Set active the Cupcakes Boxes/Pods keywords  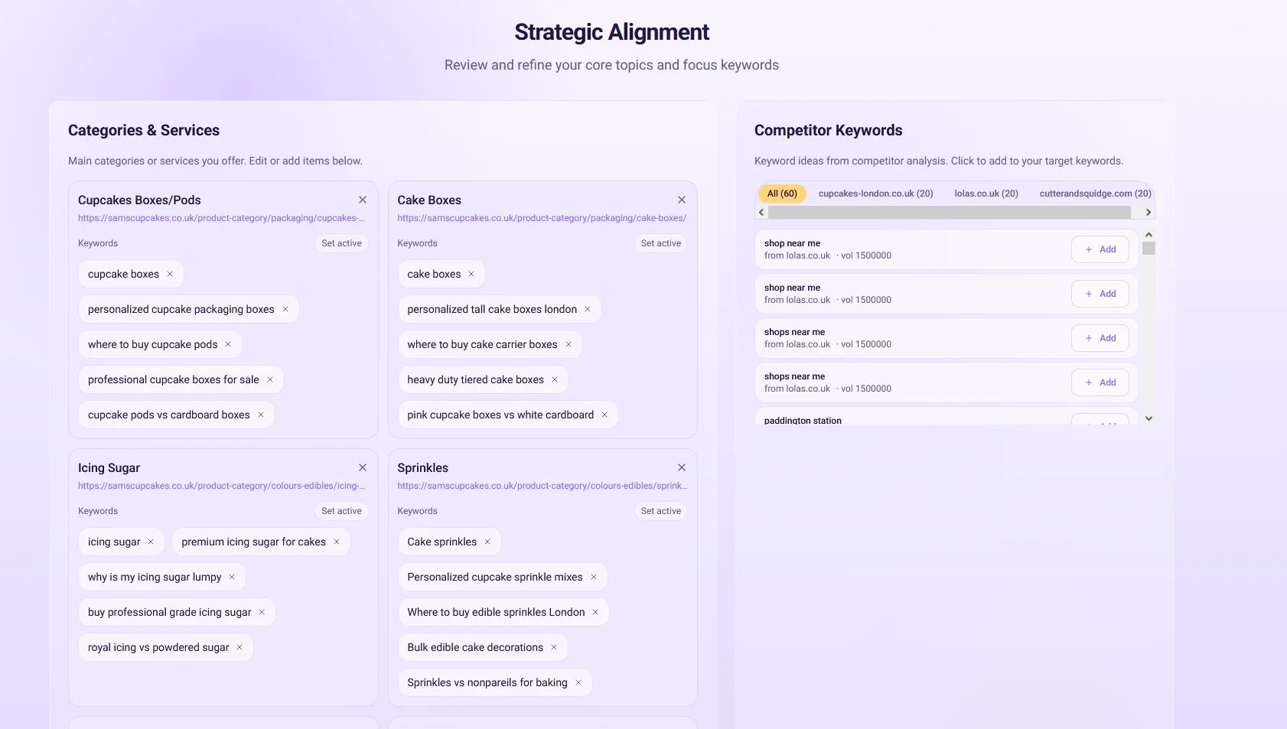point(341,242)
